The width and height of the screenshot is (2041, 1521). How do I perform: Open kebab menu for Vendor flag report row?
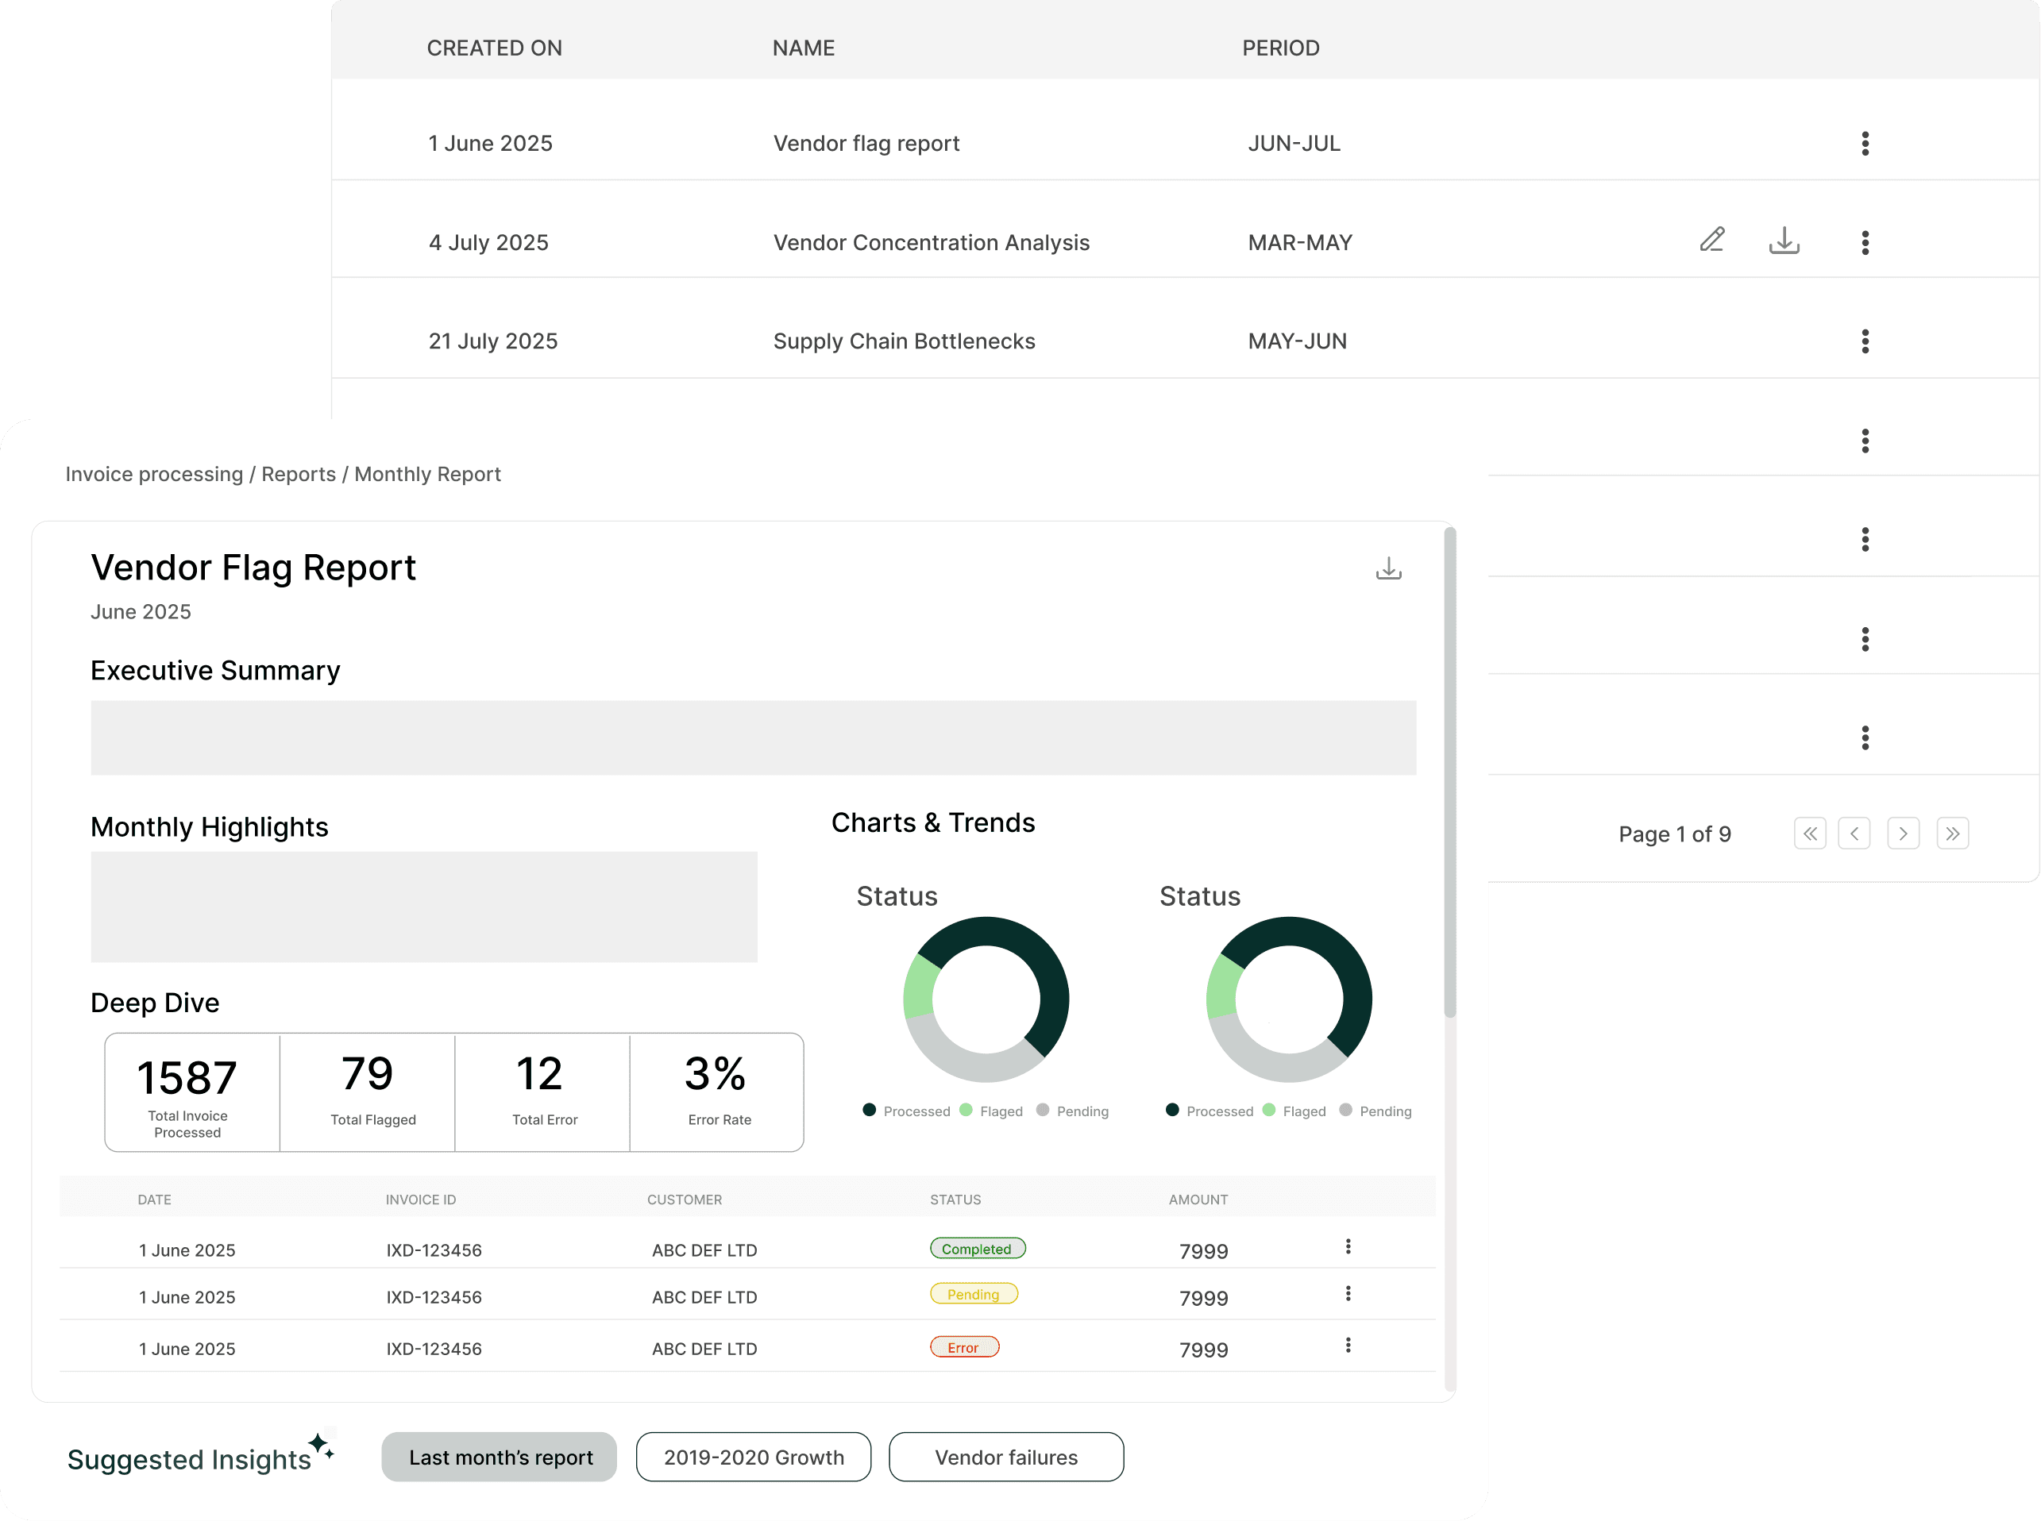coord(1866,143)
